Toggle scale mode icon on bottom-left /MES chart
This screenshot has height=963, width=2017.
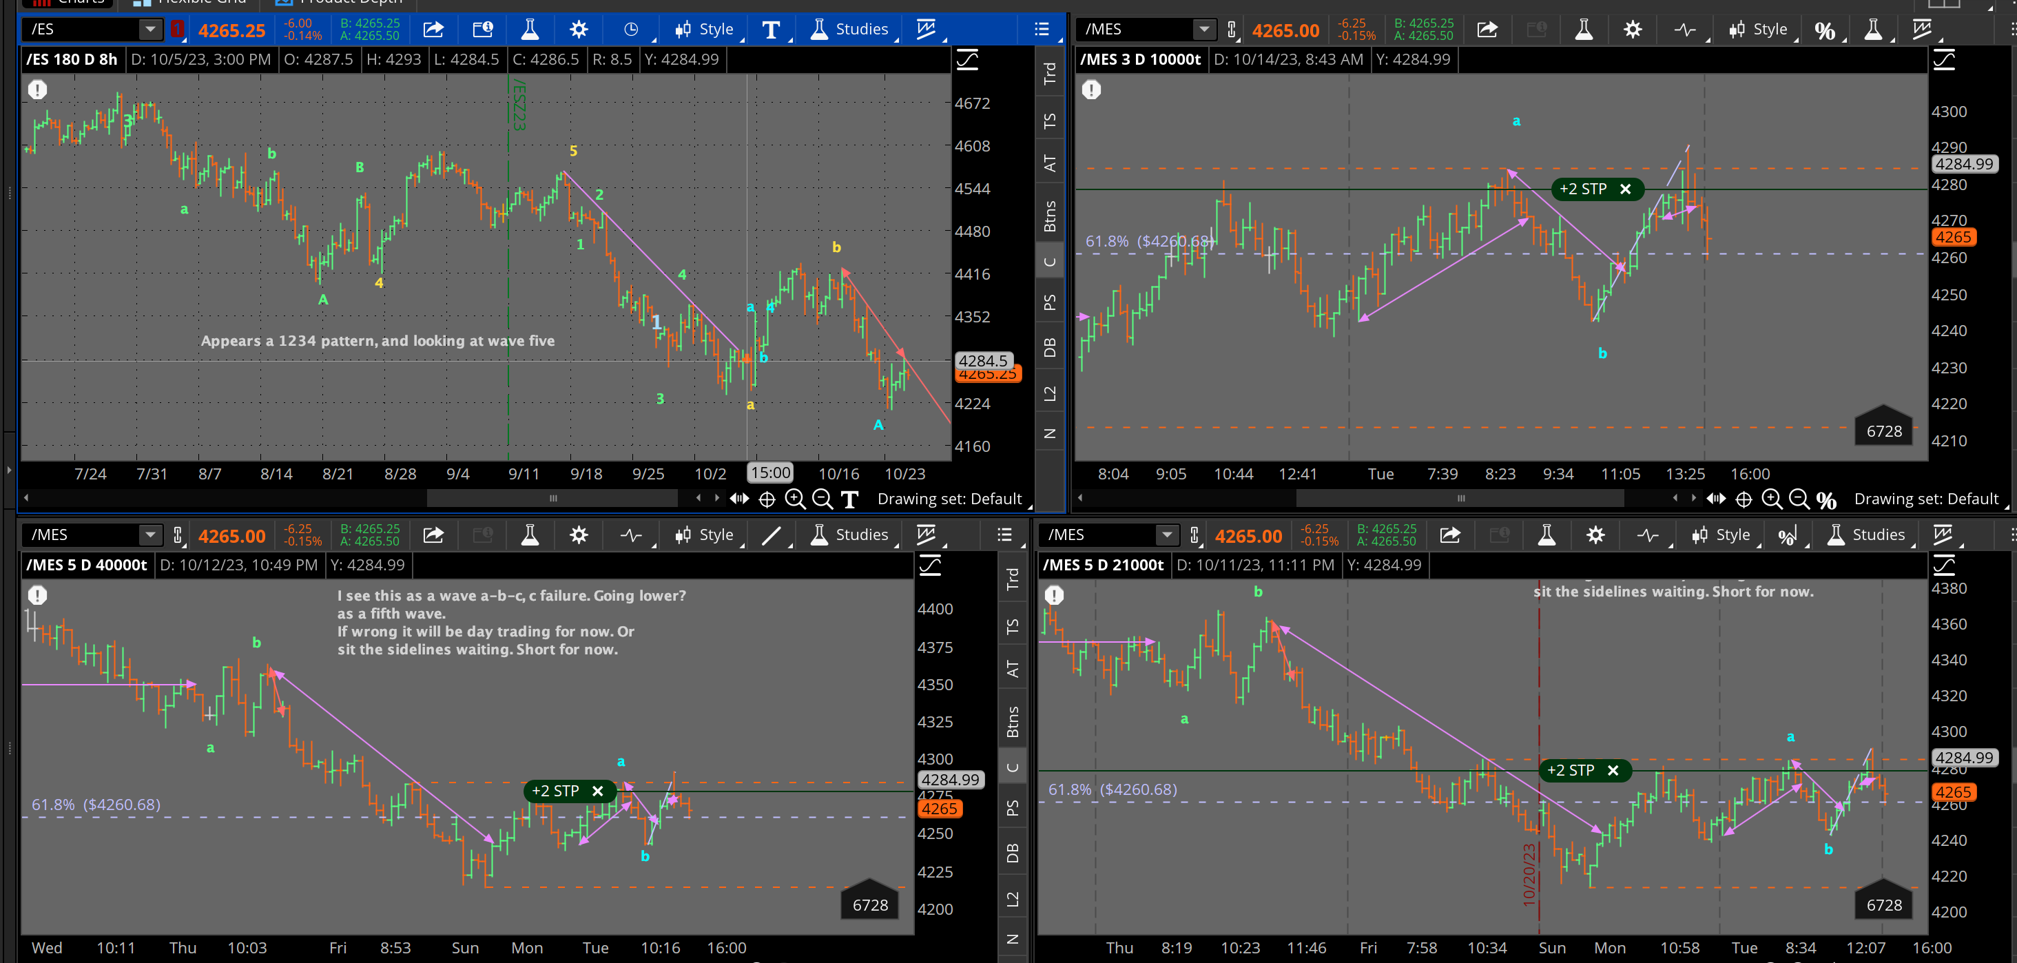[930, 566]
